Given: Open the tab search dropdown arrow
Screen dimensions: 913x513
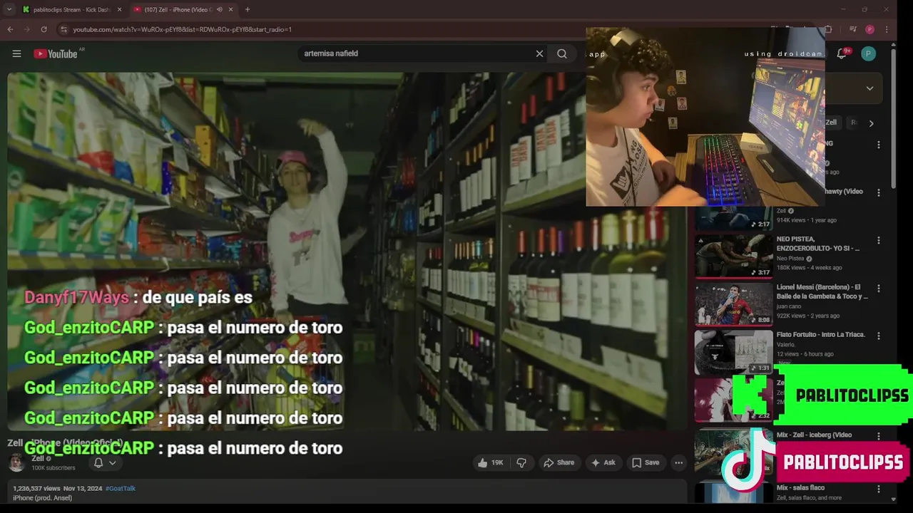Looking at the screenshot, I should click(x=9, y=10).
